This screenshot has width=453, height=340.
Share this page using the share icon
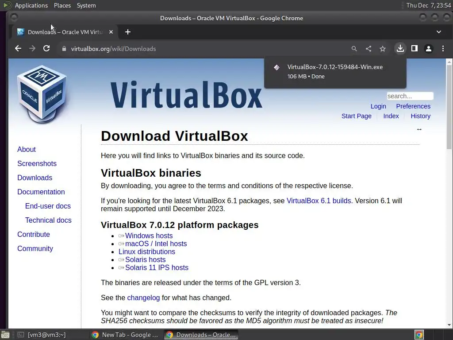tap(369, 49)
